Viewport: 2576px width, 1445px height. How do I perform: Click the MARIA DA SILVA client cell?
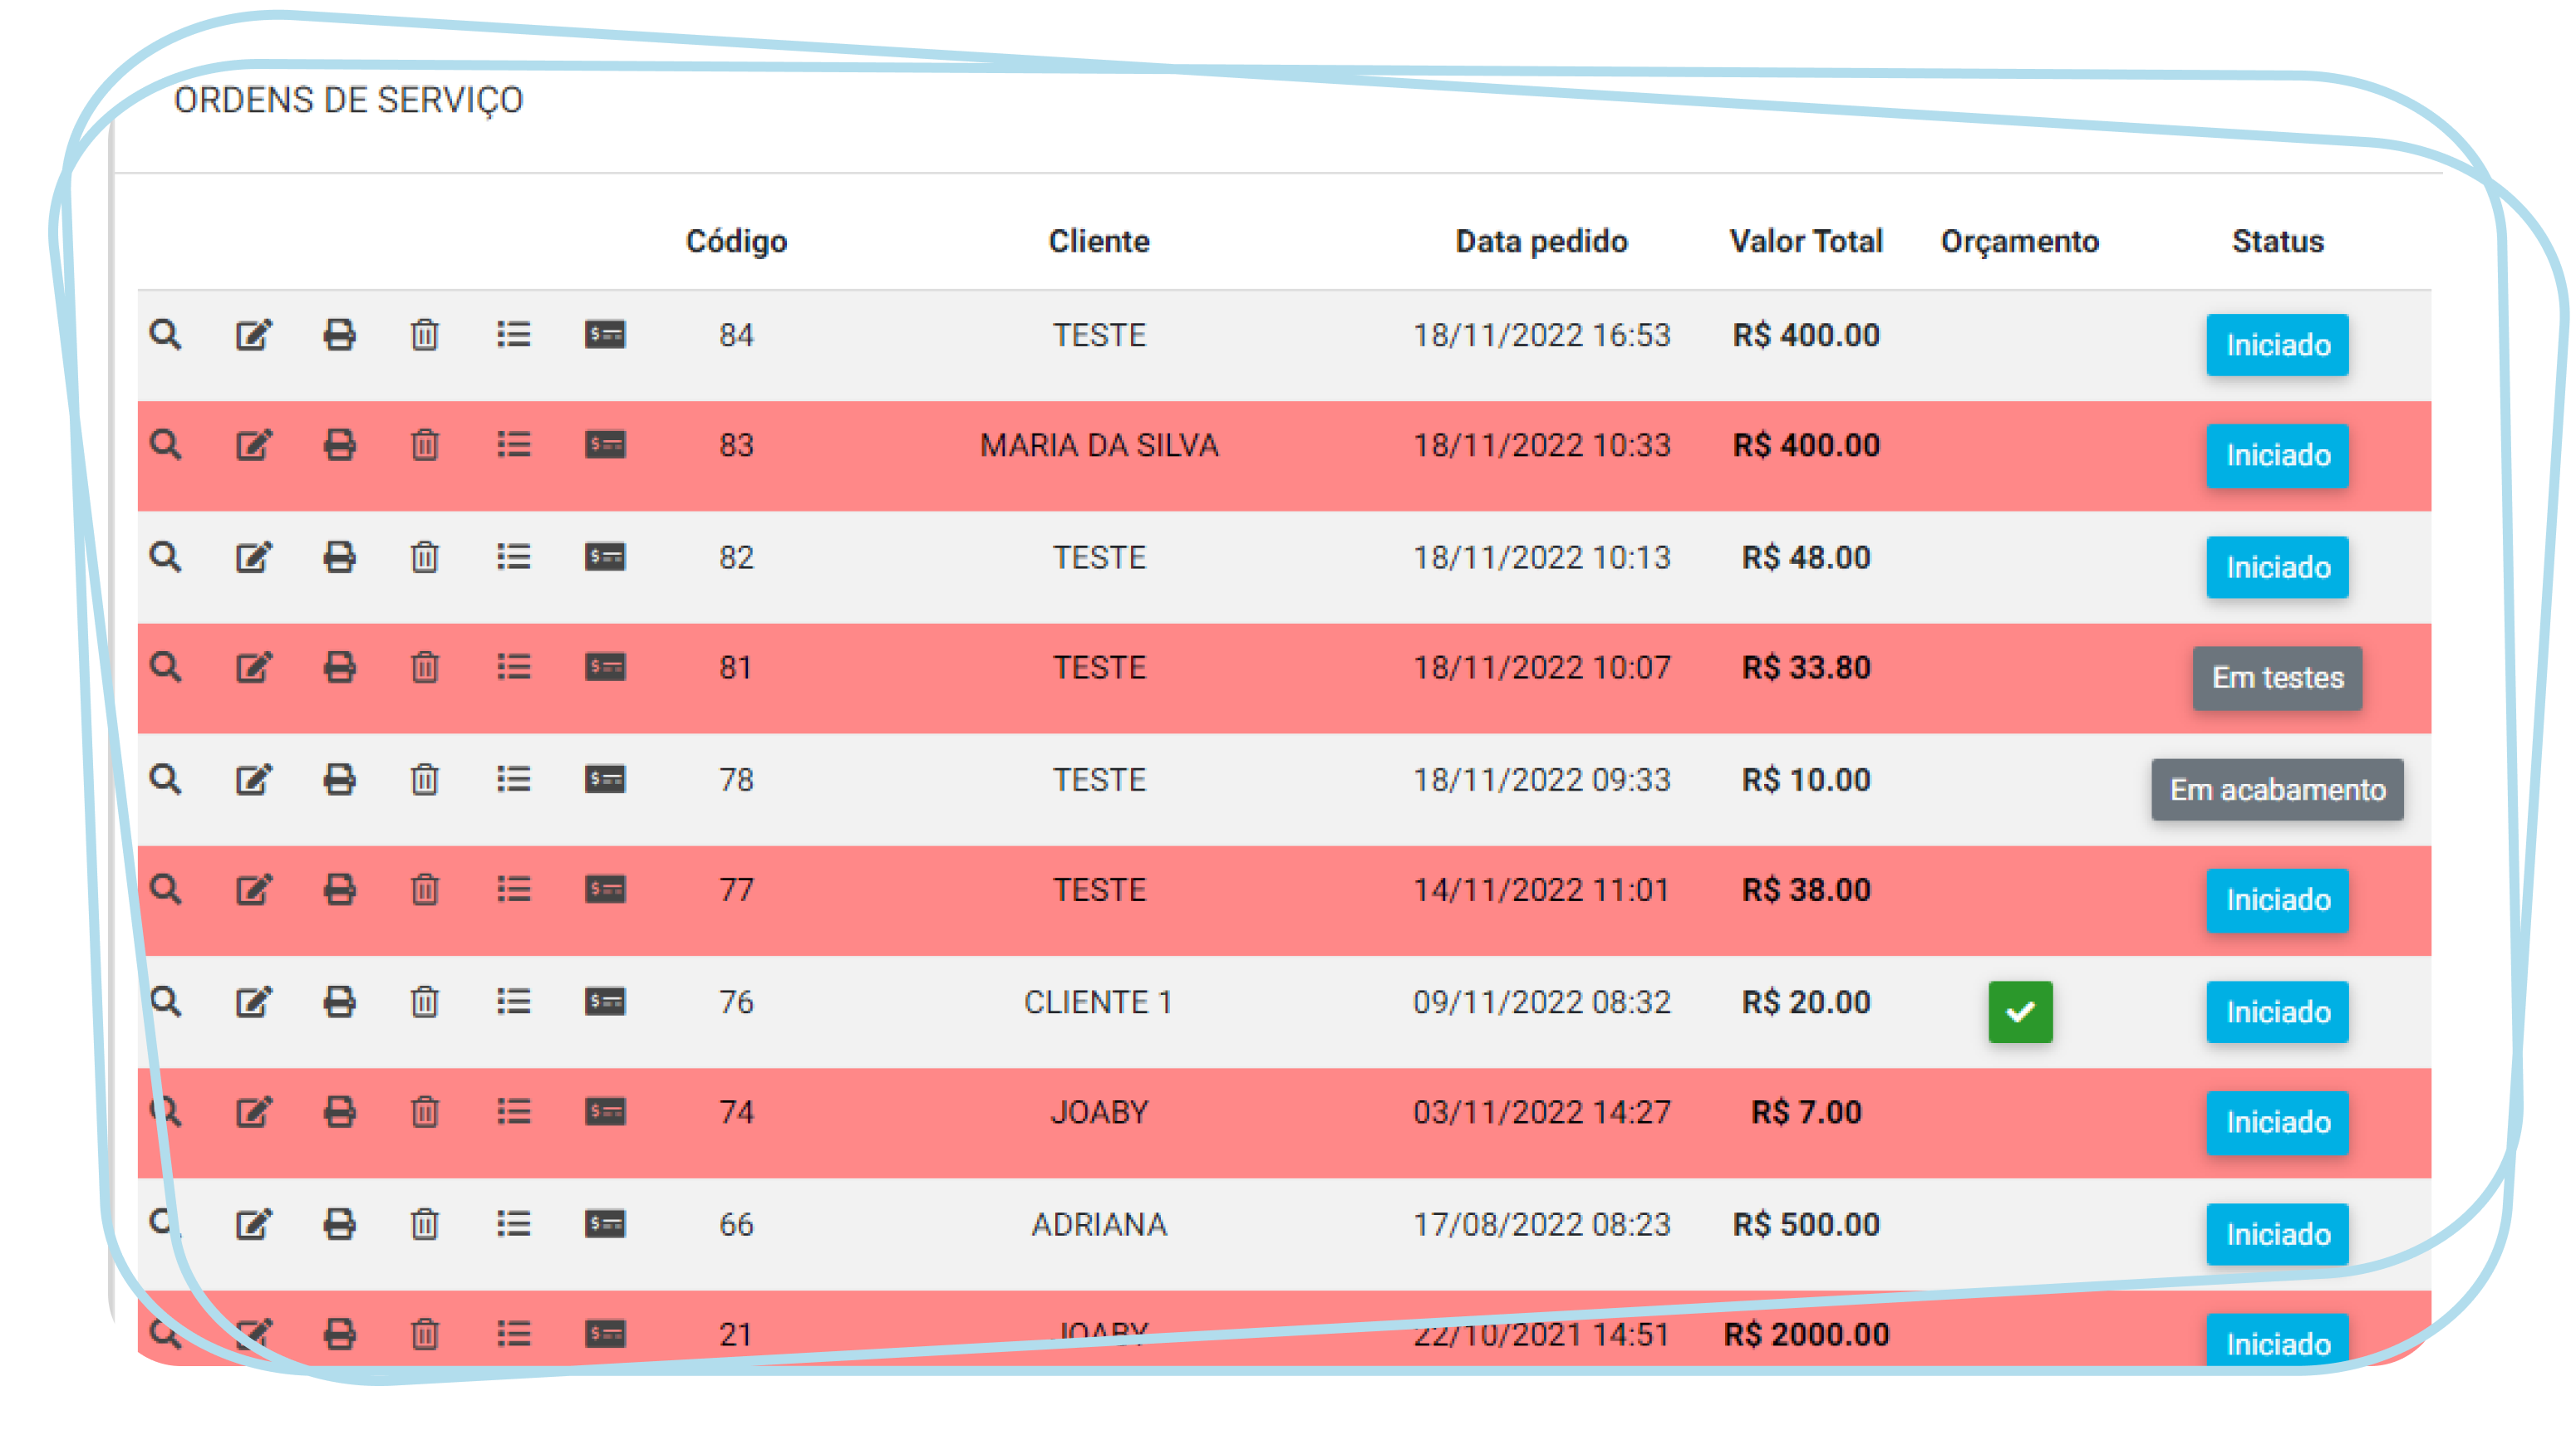tap(1099, 444)
